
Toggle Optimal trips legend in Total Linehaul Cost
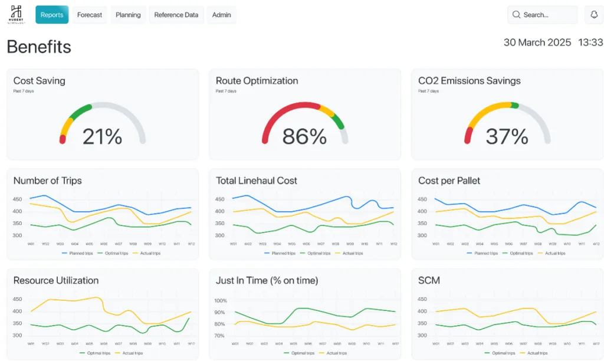pyautogui.click(x=317, y=253)
